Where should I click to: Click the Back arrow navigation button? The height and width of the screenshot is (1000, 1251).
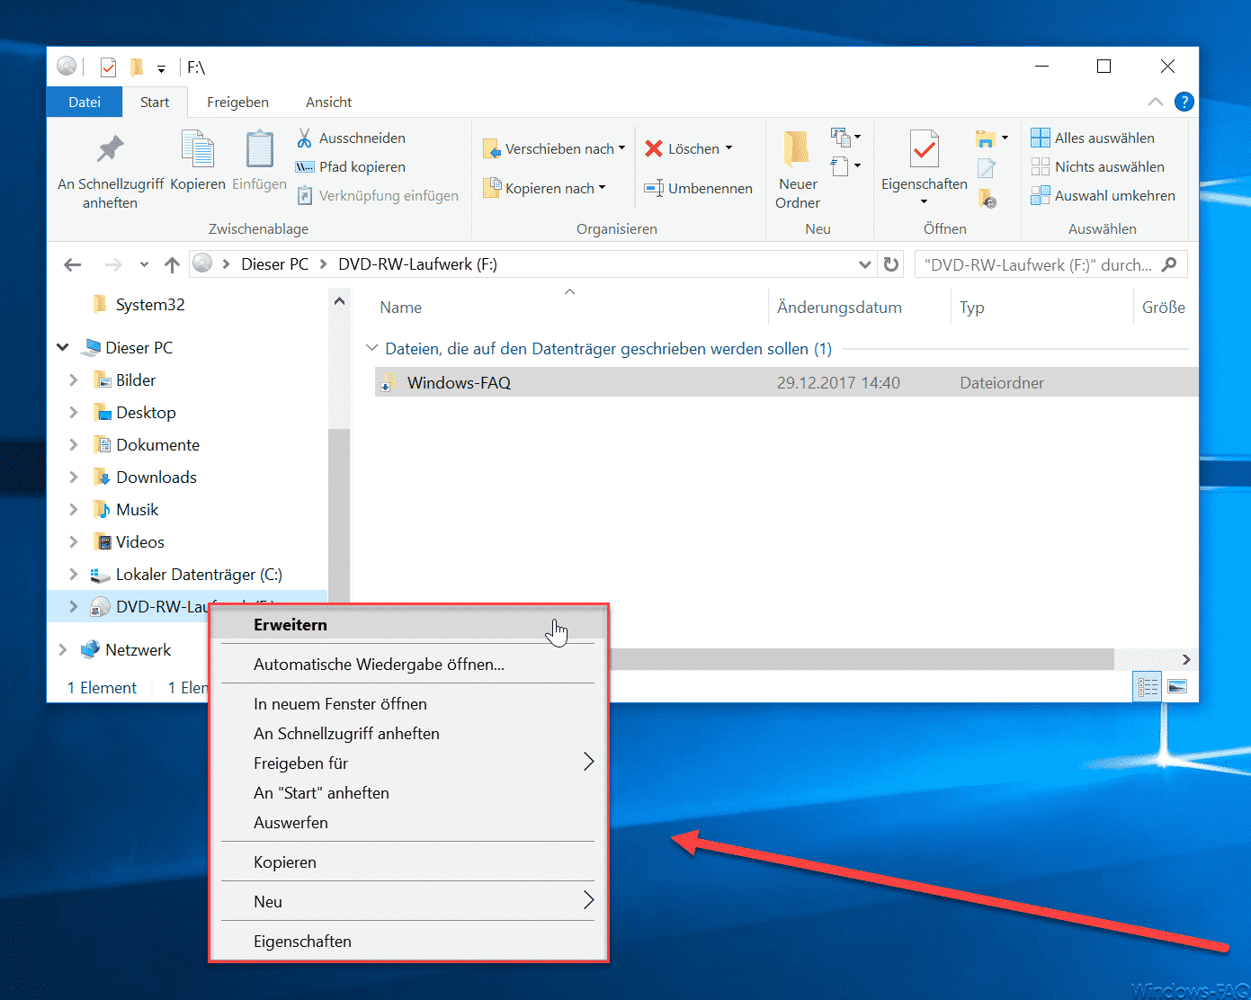point(73,264)
